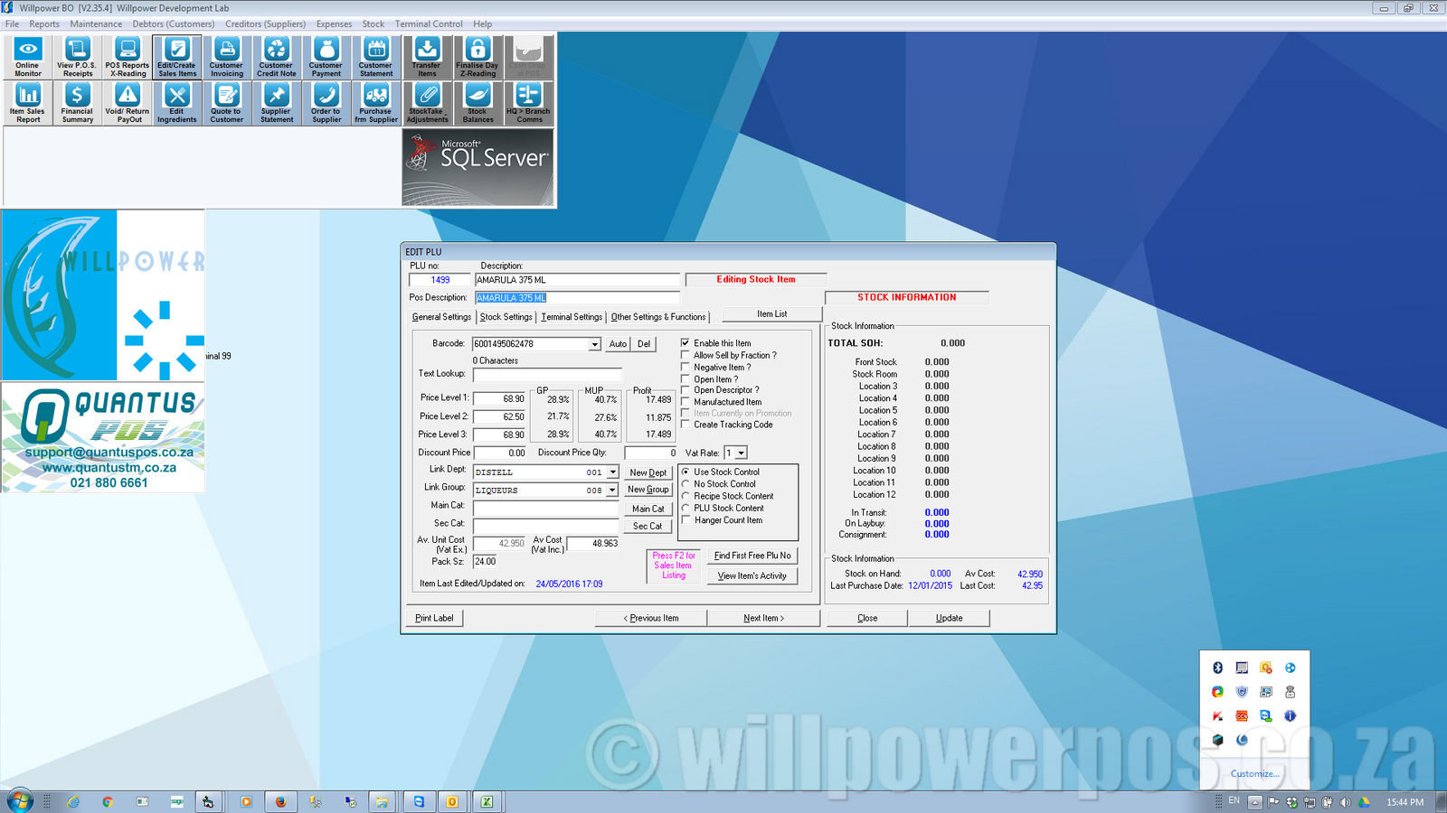Screen dimensions: 1447x813
Task: Click the POS Reports X-Reading icon
Action: click(x=128, y=57)
